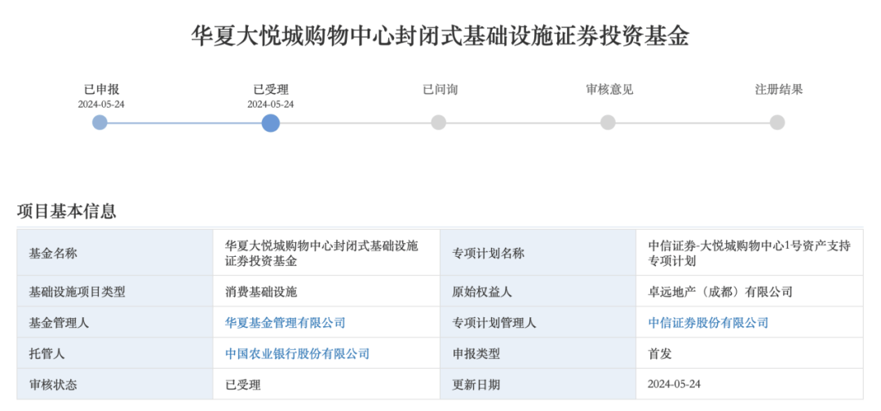Click the 卓远地产（成都）有限公司 value

(x=719, y=292)
